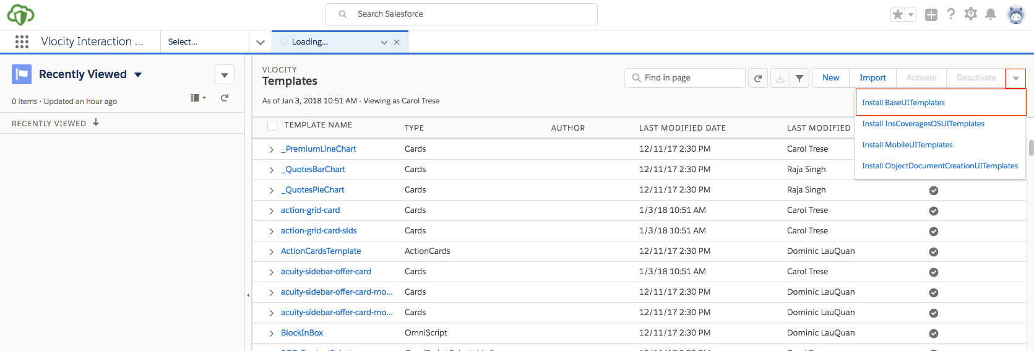Open the Templates filter funnel icon
Image resolution: width=1034 pixels, height=351 pixels.
click(x=799, y=78)
